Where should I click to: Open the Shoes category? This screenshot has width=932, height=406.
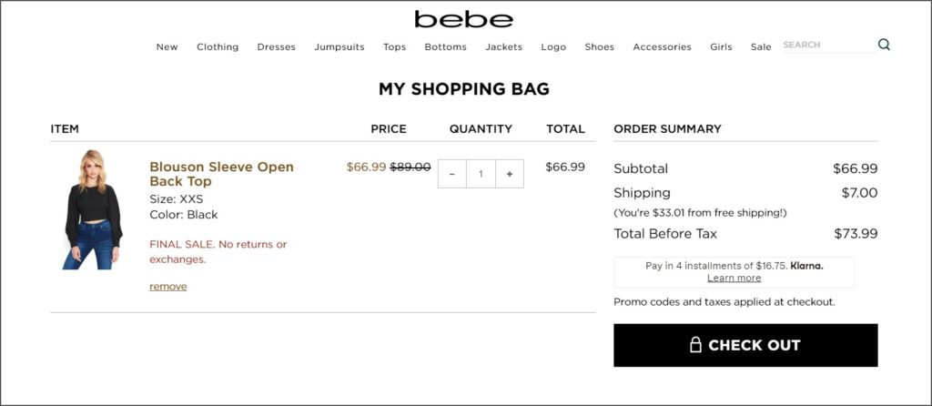tap(599, 47)
